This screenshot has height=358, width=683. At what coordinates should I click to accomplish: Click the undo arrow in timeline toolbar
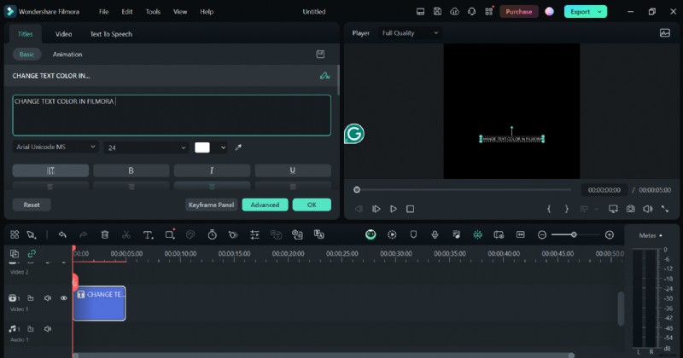click(62, 235)
